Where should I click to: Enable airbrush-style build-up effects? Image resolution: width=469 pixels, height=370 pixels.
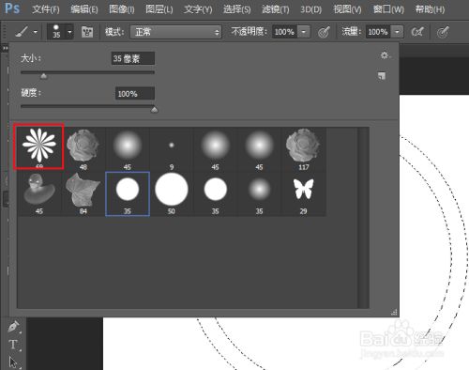[x=417, y=32]
